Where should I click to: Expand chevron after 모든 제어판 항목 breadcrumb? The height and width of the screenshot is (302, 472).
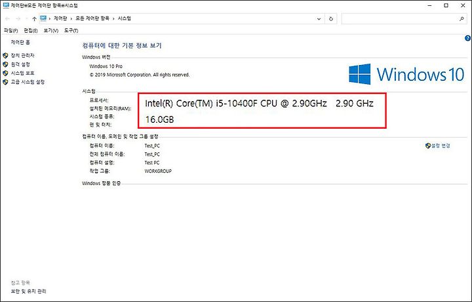113,18
